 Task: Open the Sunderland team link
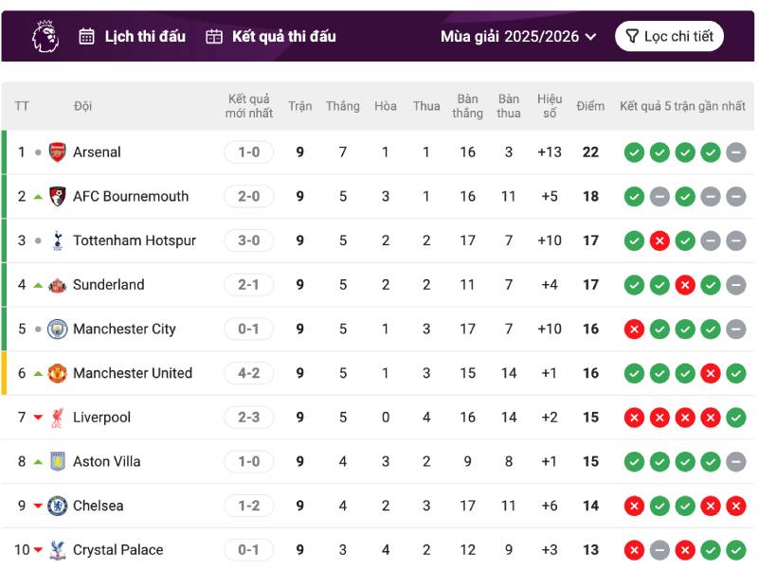coord(109,285)
